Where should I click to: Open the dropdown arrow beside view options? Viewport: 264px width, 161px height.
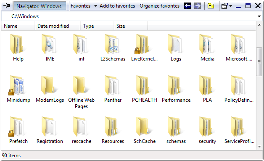231,6
